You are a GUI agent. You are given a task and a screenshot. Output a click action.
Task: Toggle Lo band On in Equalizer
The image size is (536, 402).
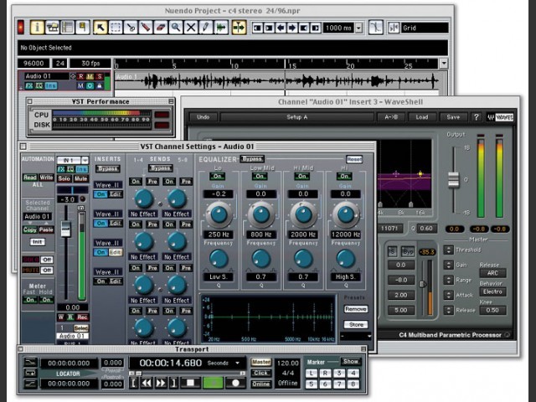(x=218, y=177)
